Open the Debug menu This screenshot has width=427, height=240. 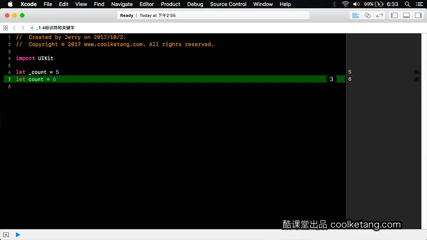click(x=195, y=4)
